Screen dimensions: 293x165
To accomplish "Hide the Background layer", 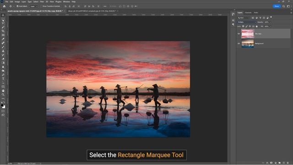I will (x=239, y=44).
